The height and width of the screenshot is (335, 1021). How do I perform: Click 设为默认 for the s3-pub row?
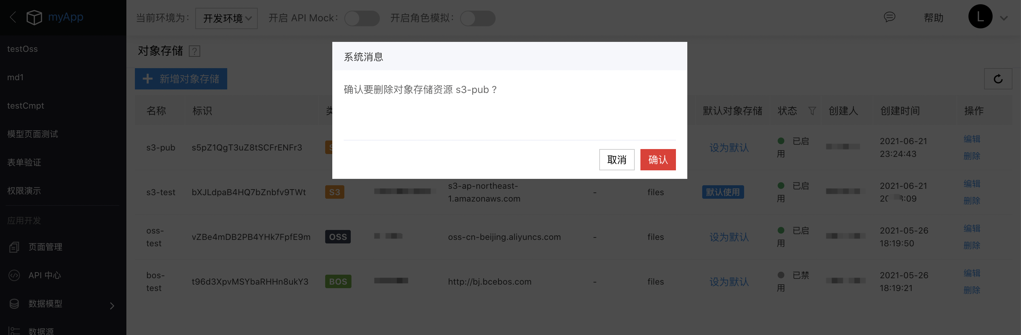[x=729, y=148]
